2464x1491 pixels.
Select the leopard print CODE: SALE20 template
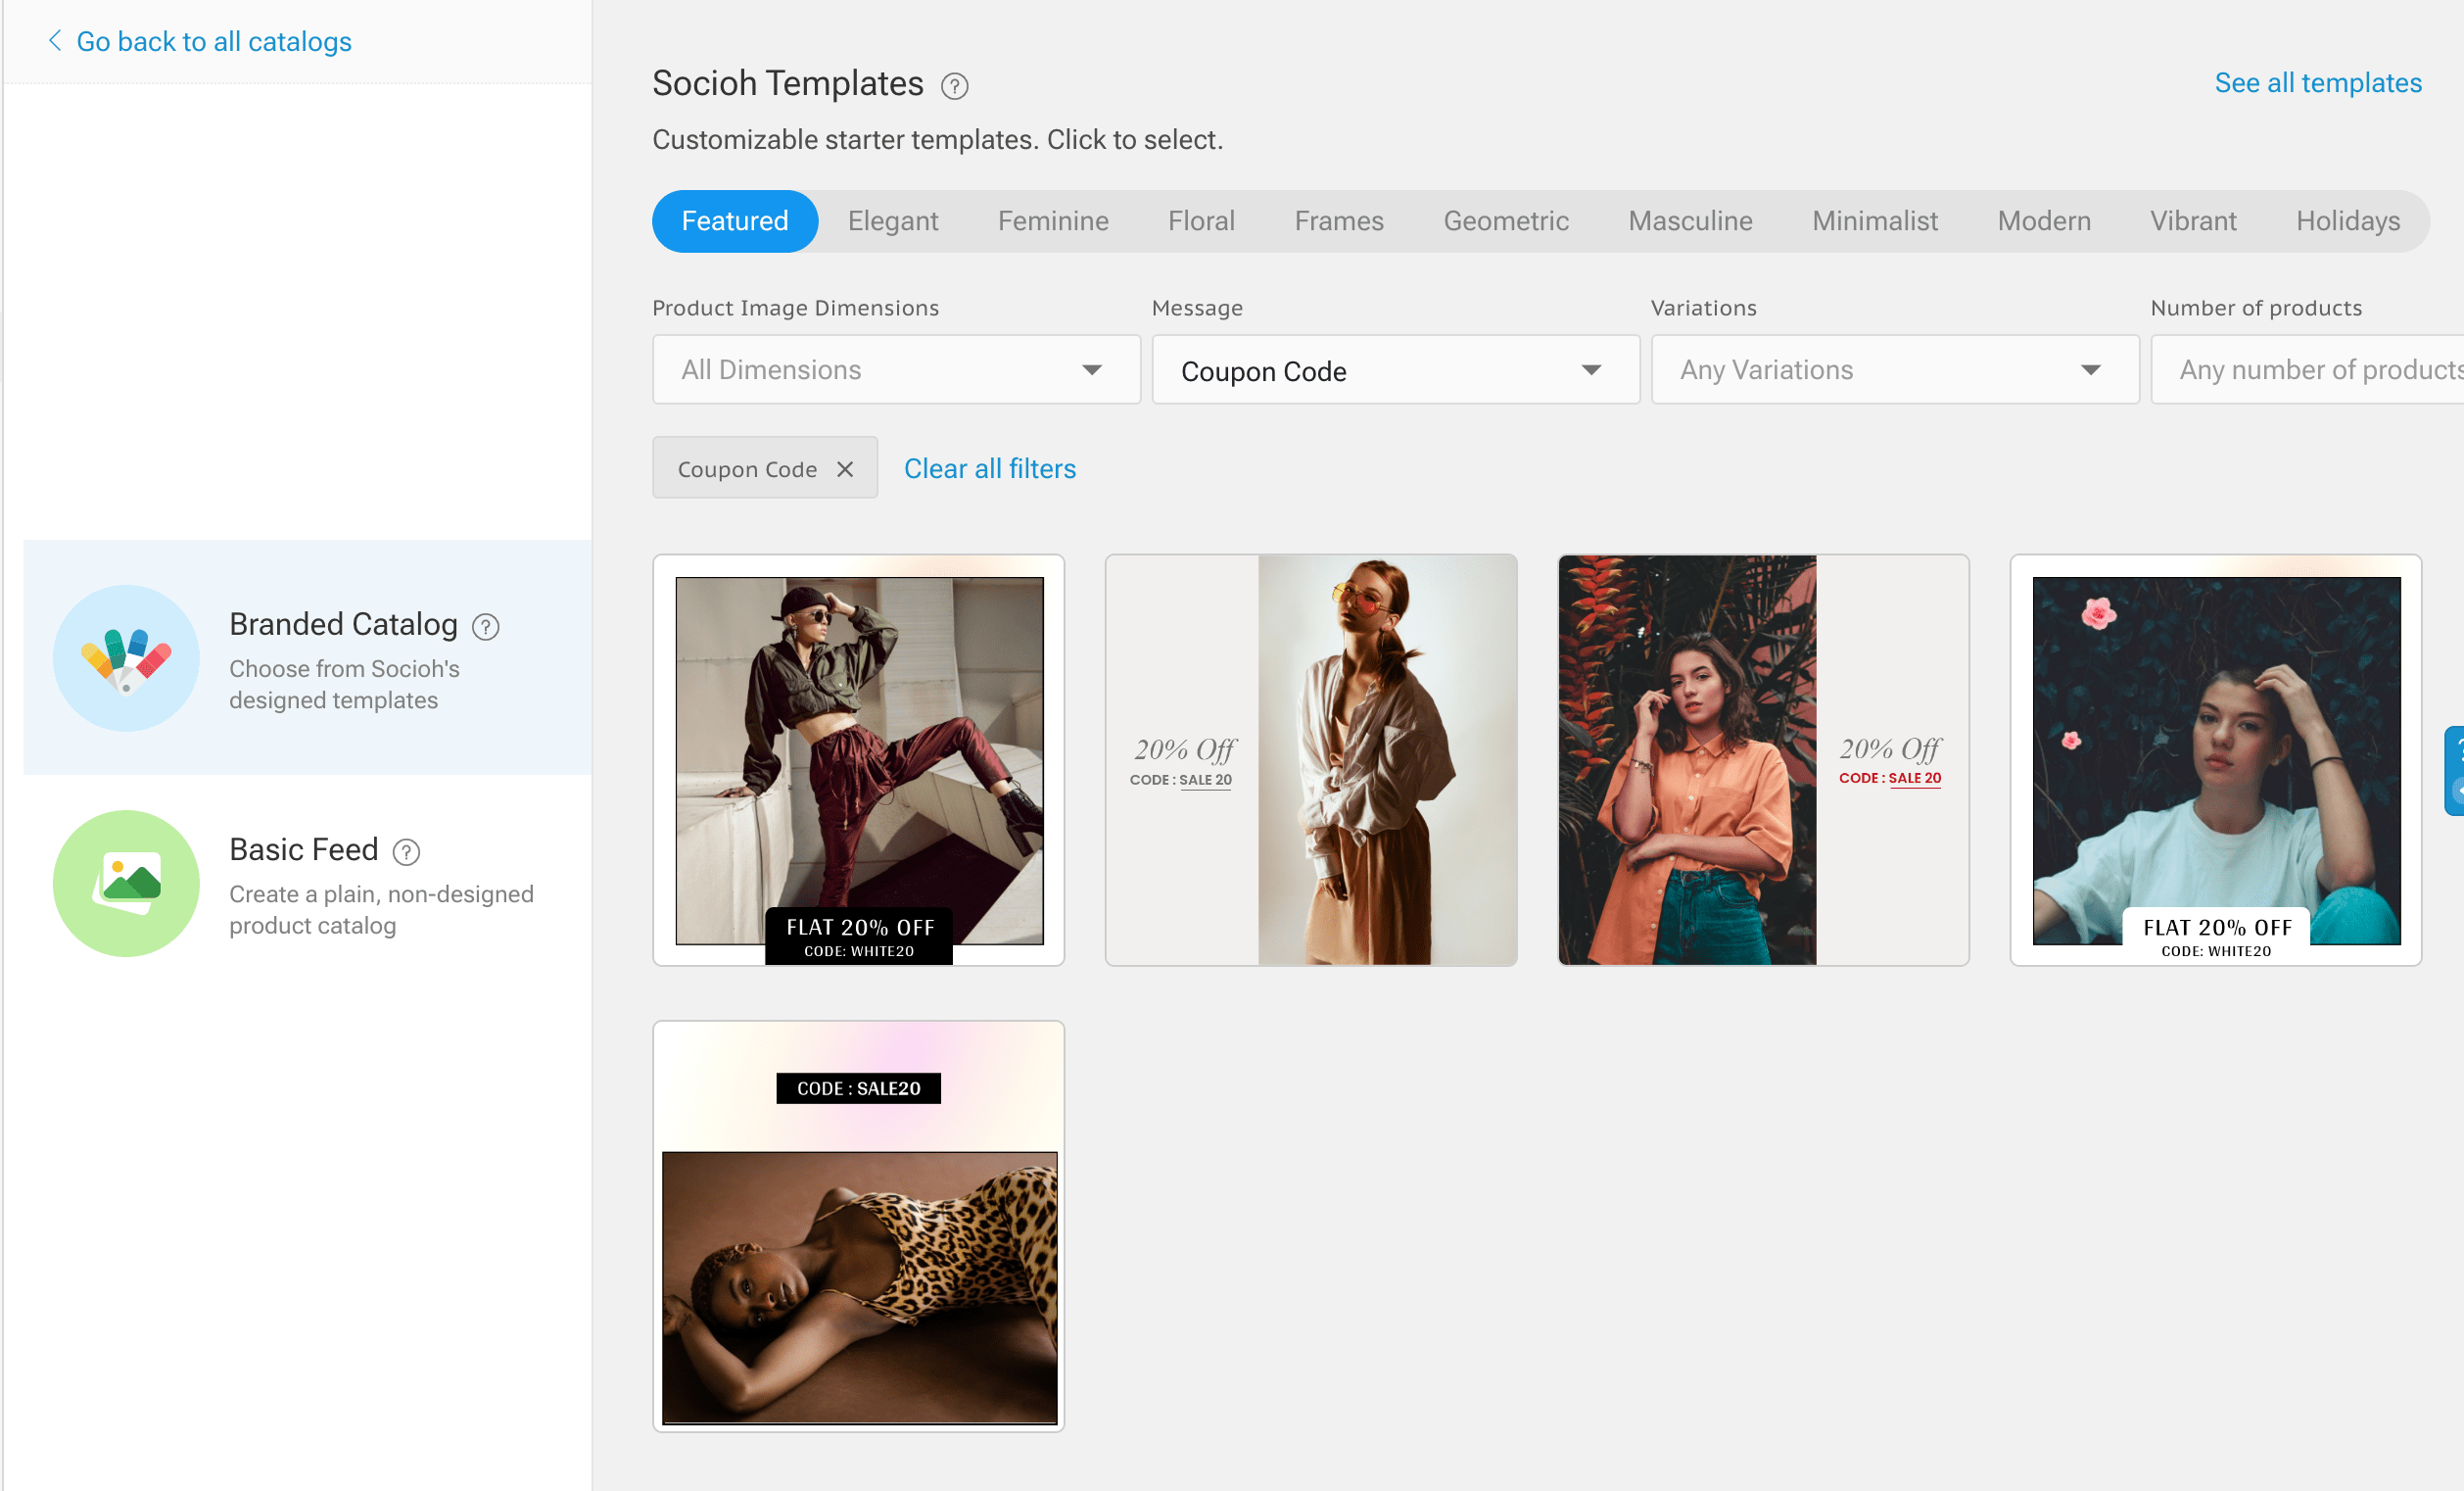coord(858,1226)
